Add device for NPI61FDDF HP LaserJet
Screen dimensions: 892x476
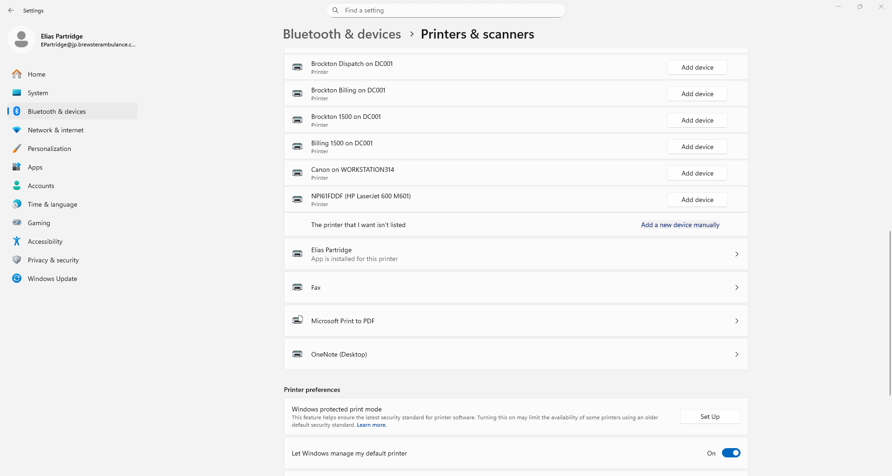click(697, 200)
